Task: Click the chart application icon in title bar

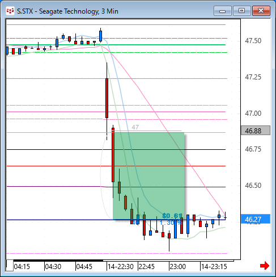Action: [10, 11]
